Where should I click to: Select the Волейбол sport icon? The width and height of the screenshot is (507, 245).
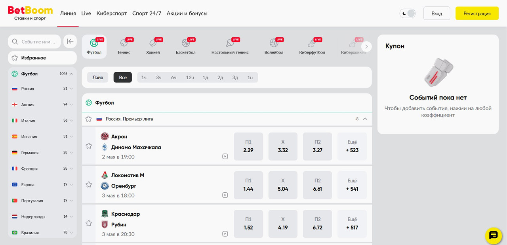click(274, 47)
